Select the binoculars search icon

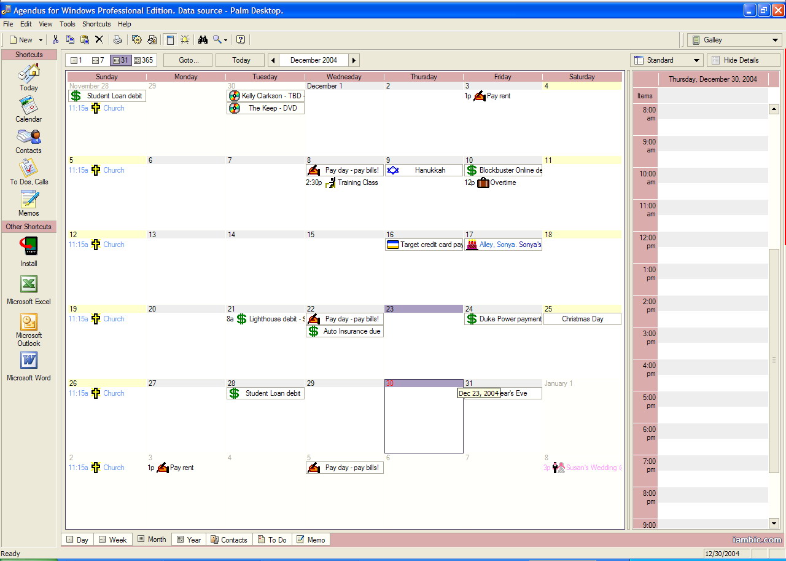pos(203,39)
